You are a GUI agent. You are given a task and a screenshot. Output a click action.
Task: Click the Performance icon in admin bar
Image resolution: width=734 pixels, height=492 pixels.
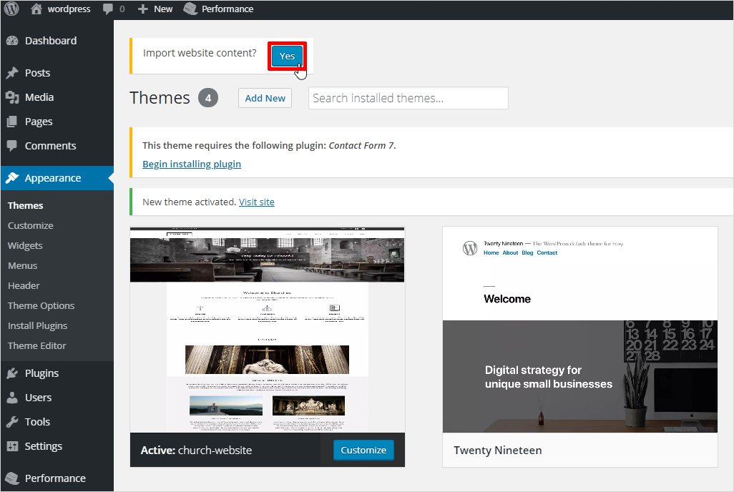pyautogui.click(x=190, y=9)
